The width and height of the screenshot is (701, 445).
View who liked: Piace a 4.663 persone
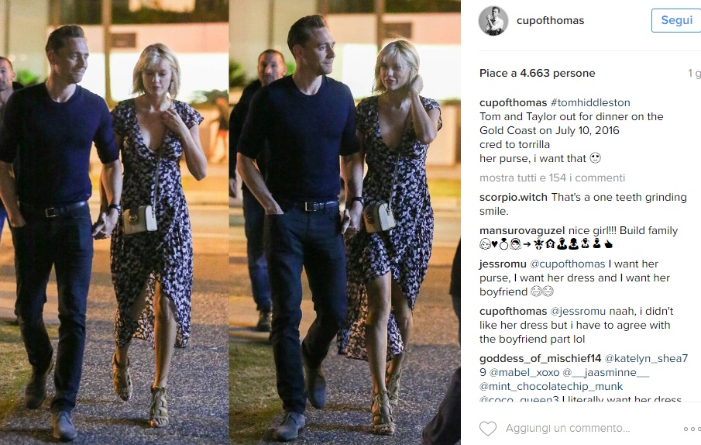click(537, 74)
